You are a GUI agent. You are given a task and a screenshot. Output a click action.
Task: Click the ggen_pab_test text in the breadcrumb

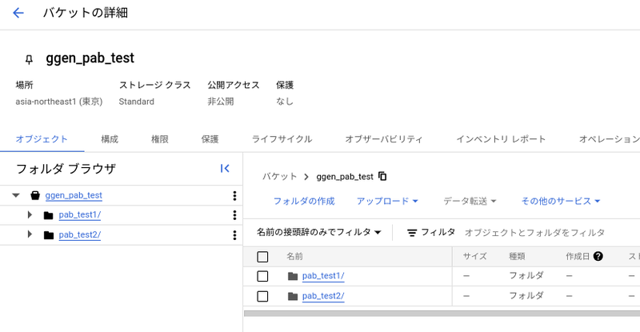click(x=345, y=177)
